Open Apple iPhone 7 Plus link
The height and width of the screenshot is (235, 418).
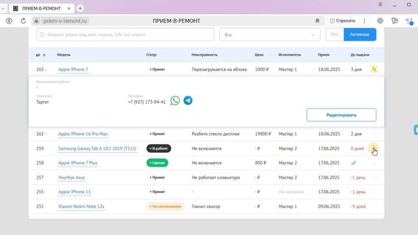(x=78, y=163)
